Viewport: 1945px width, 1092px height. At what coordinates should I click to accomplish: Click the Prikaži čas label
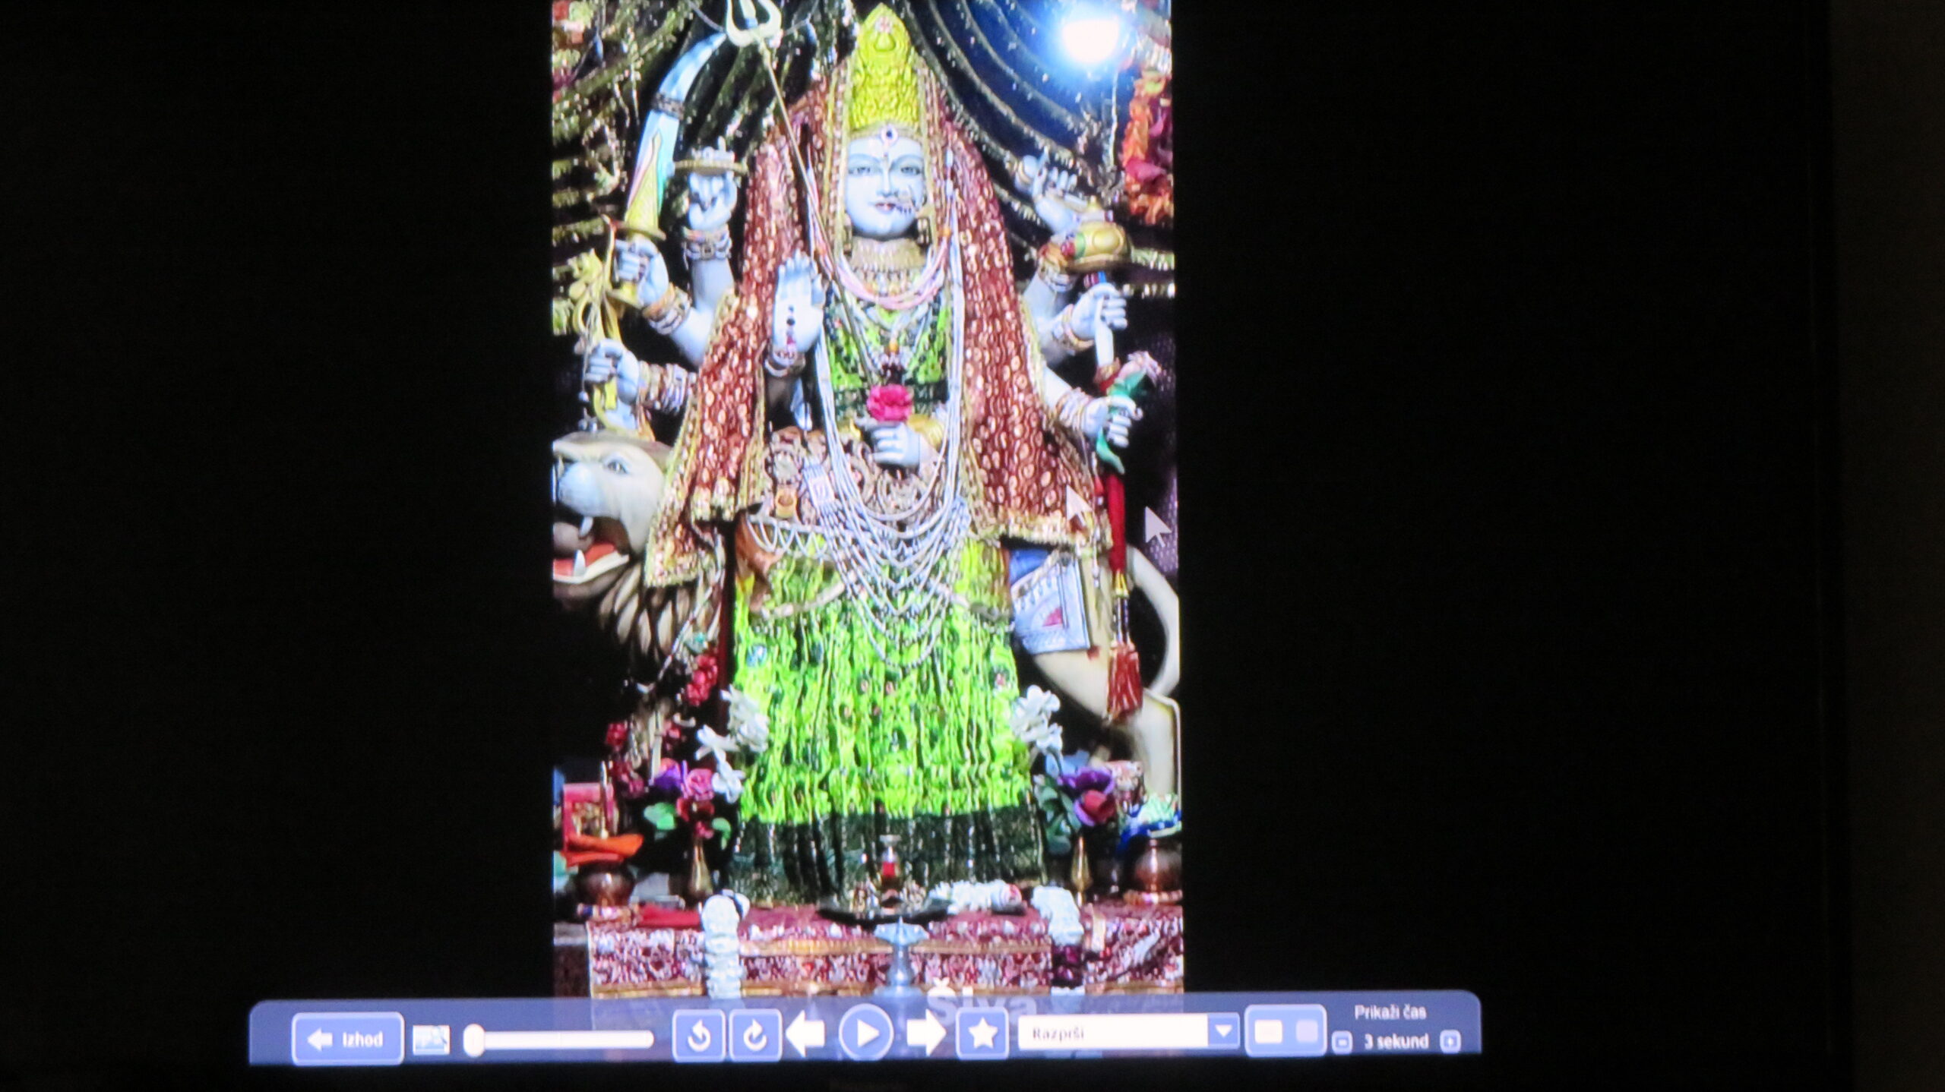click(x=1390, y=1012)
